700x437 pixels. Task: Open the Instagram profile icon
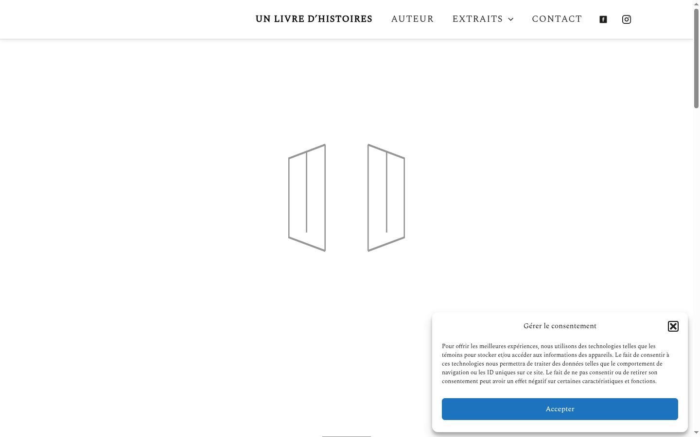(x=627, y=19)
